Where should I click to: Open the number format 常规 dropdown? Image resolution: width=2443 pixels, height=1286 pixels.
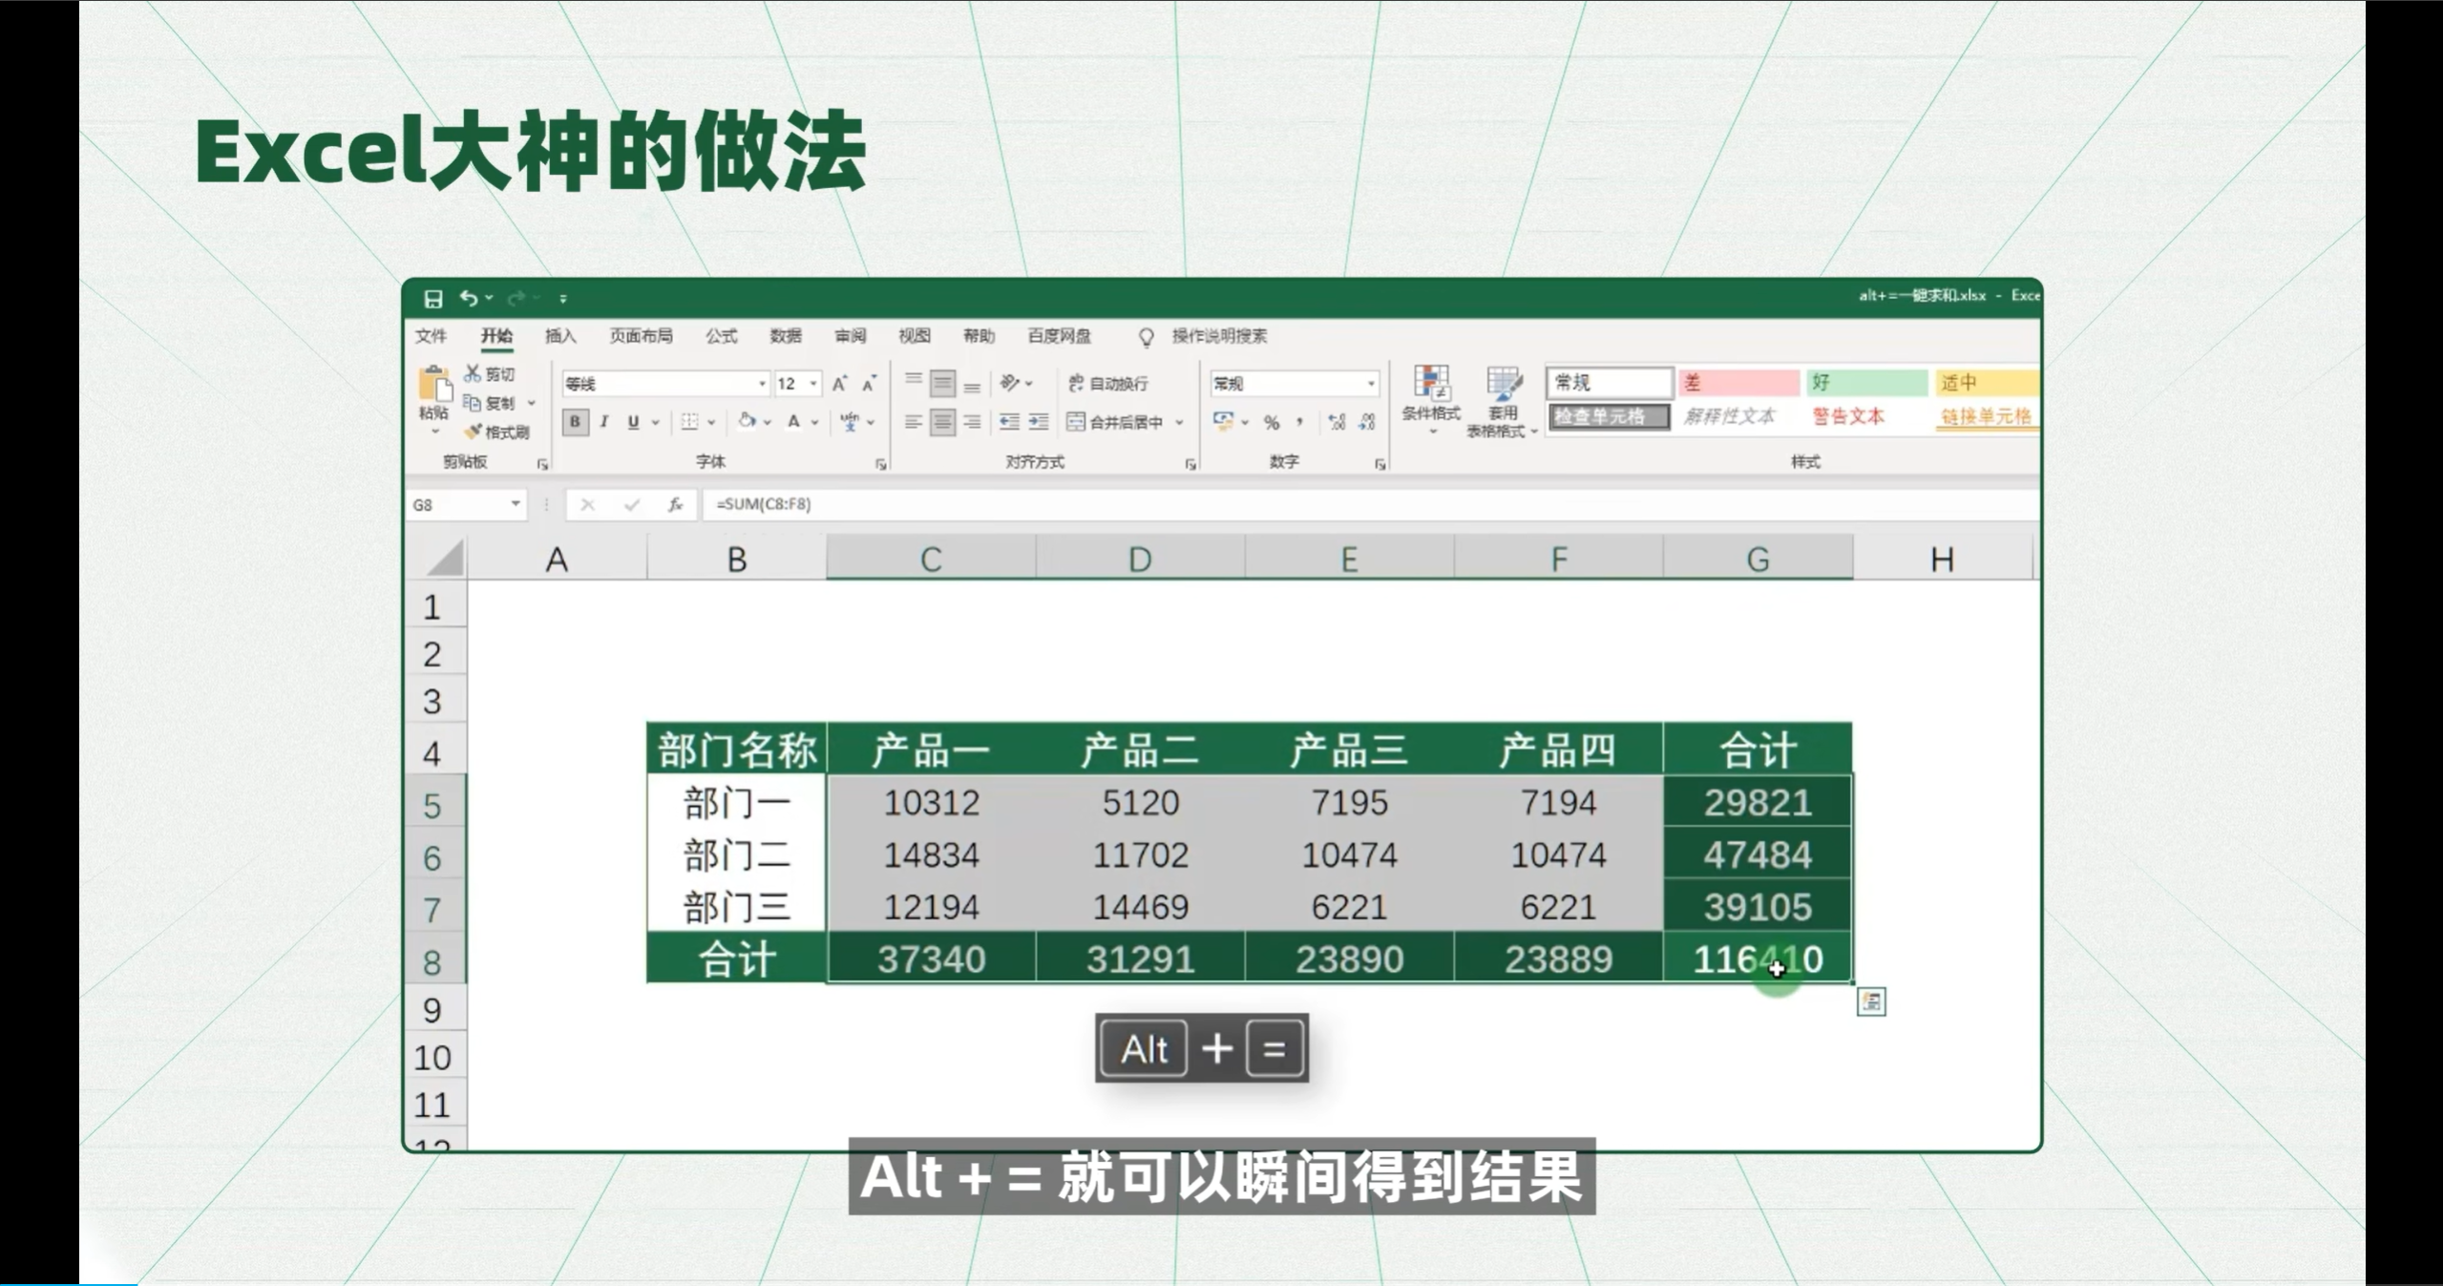(x=1371, y=384)
